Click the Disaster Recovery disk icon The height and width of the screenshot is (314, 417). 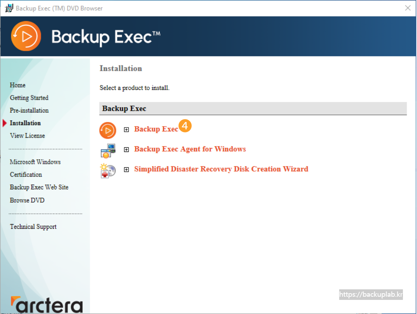click(108, 171)
